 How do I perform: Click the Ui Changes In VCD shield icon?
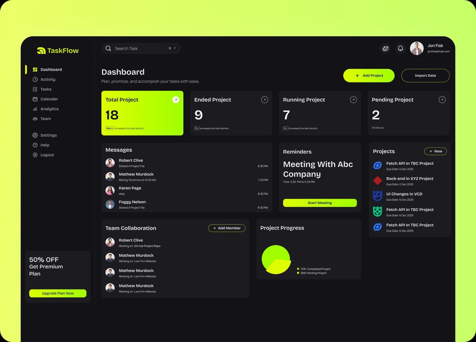tap(377, 196)
